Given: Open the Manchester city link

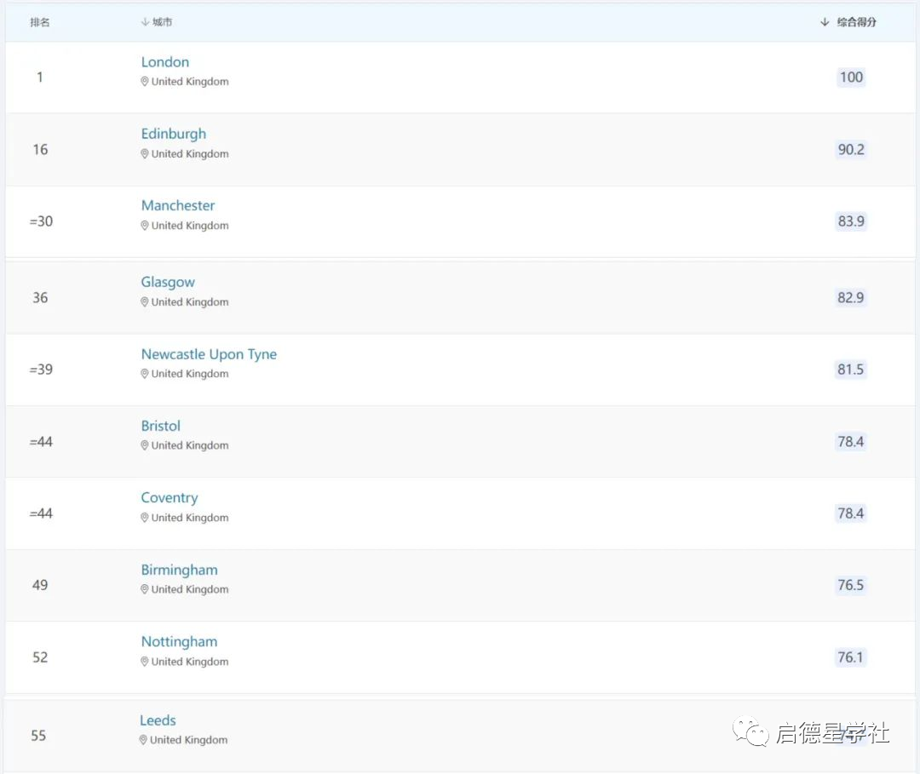Looking at the screenshot, I should (178, 206).
